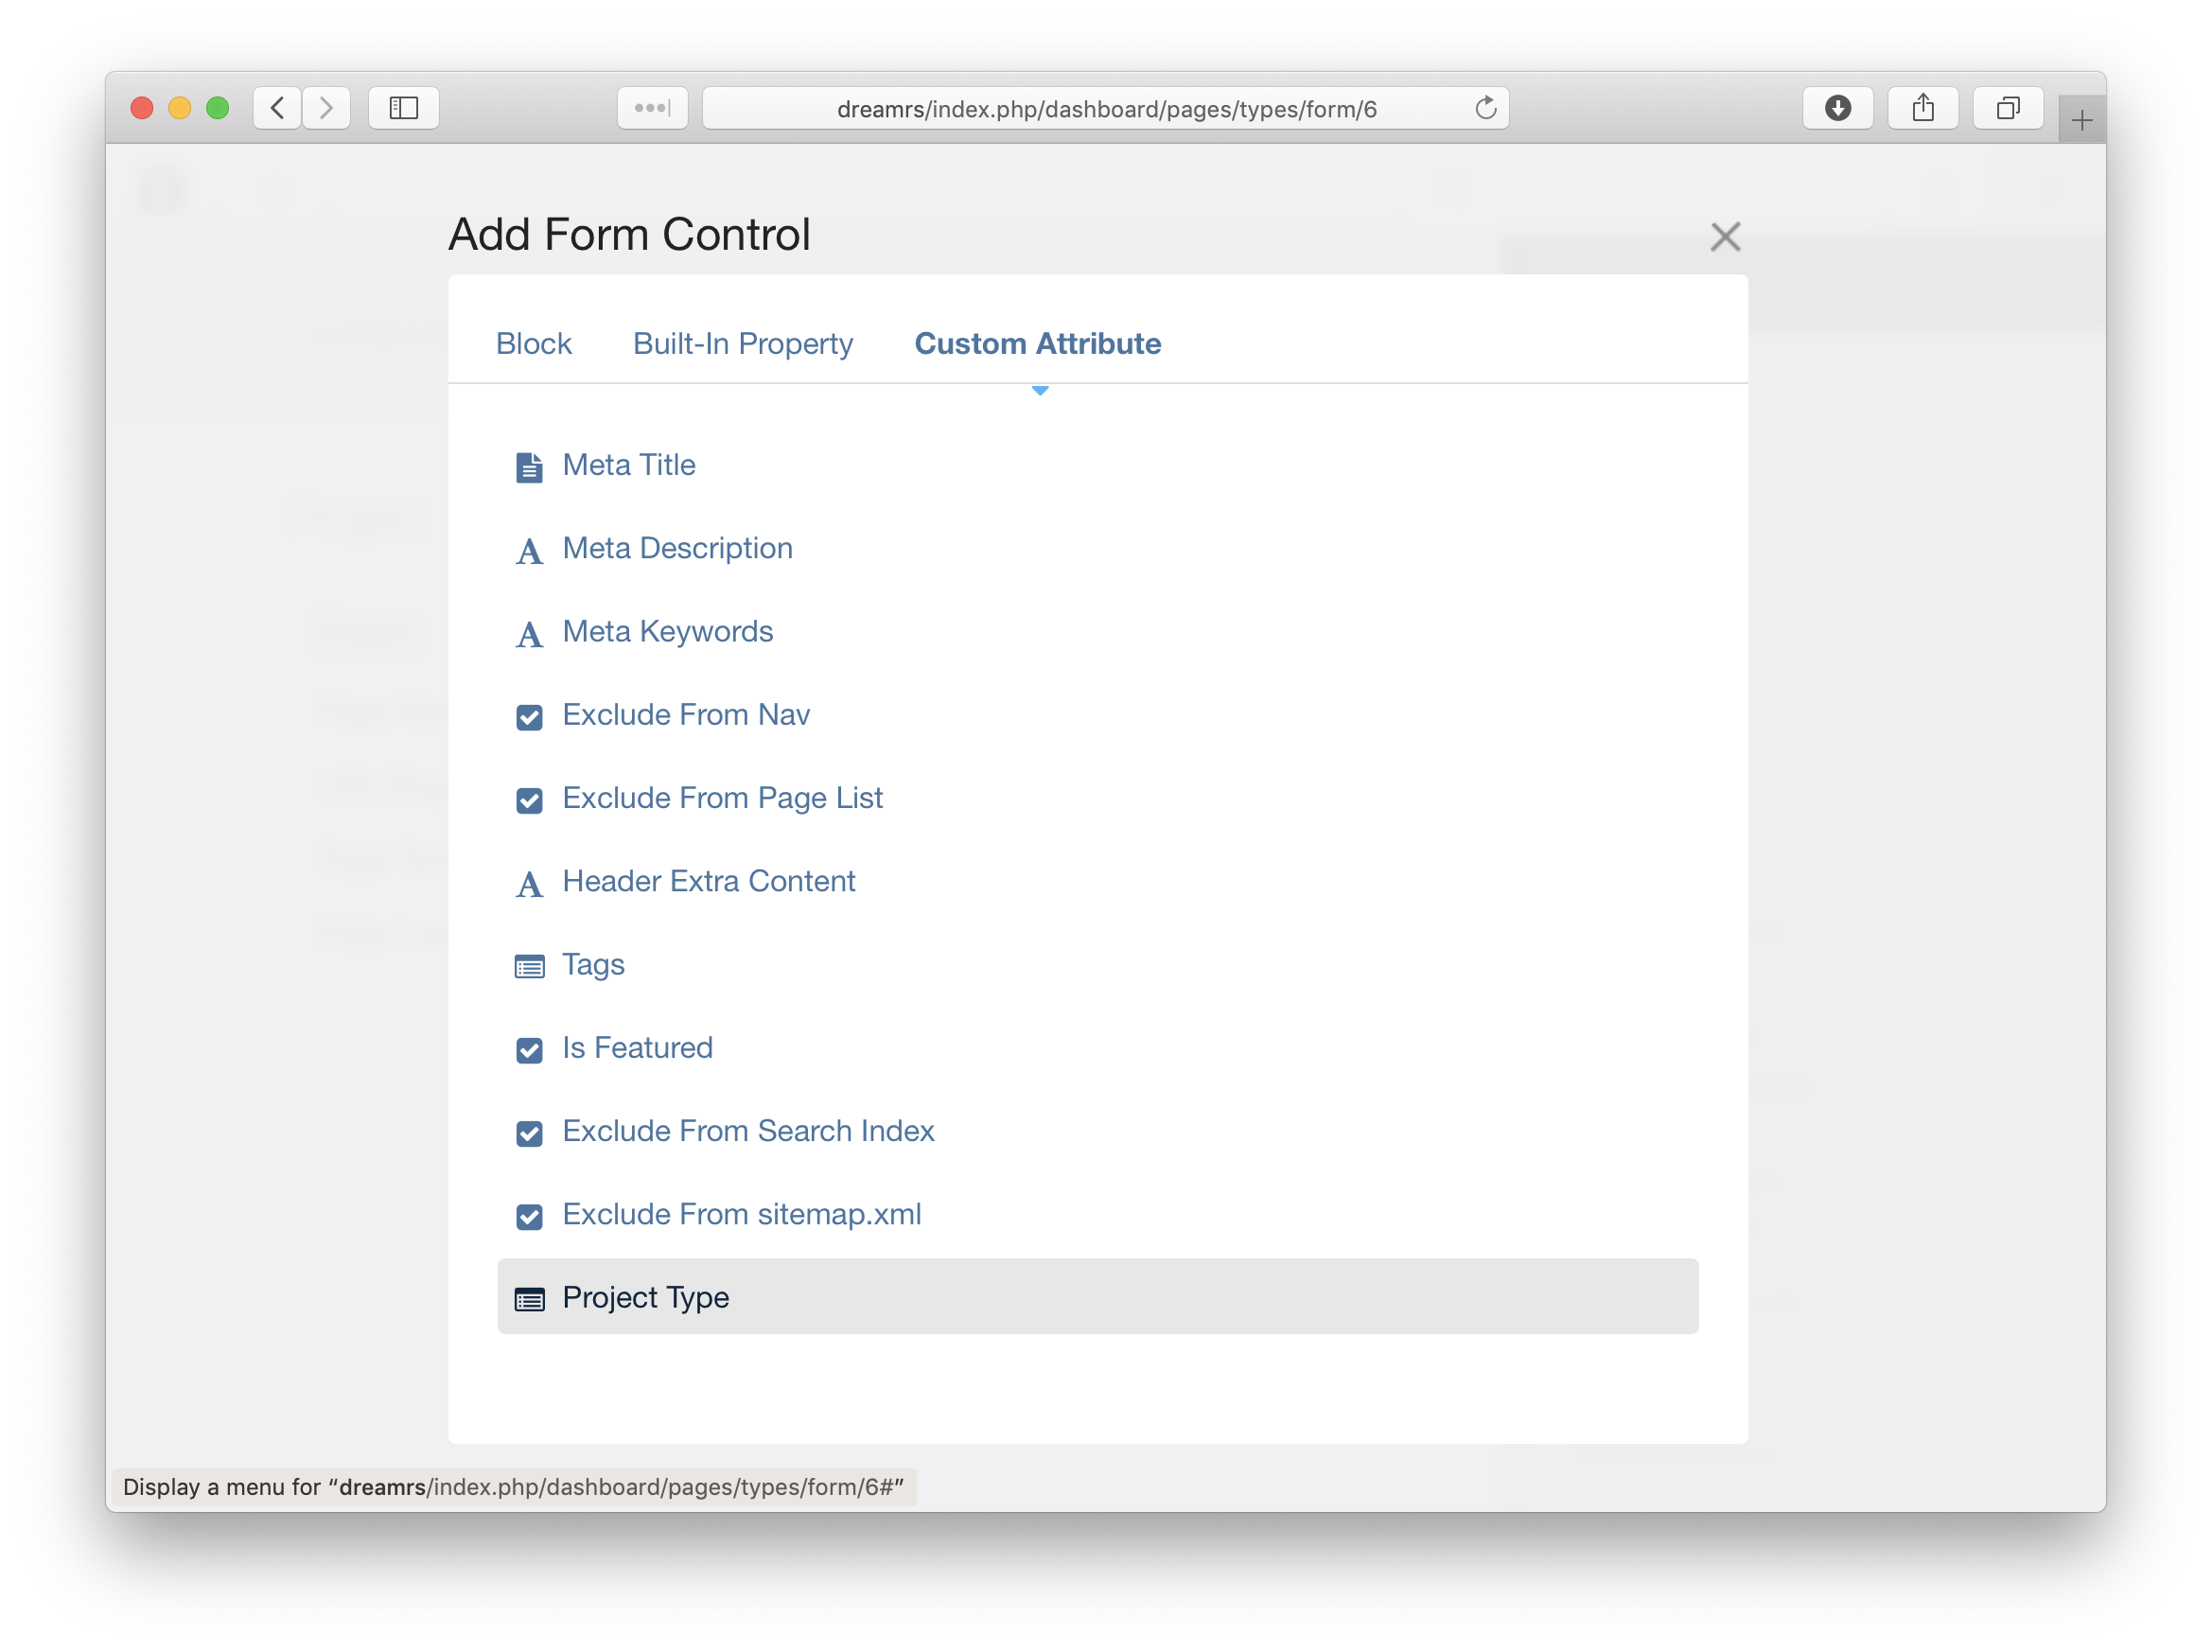Viewport: 2212px width, 1652px height.
Task: Click the Project Type list icon
Action: click(x=529, y=1299)
